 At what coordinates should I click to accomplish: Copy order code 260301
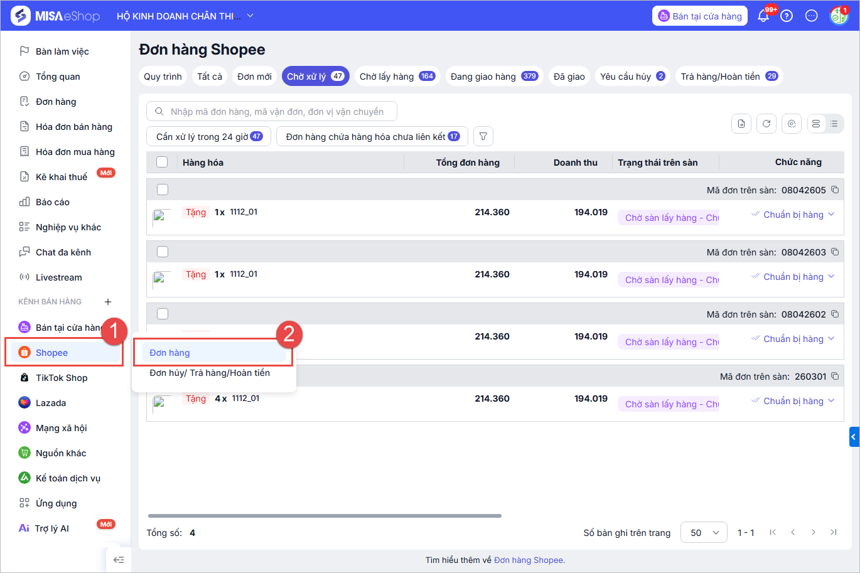point(835,376)
